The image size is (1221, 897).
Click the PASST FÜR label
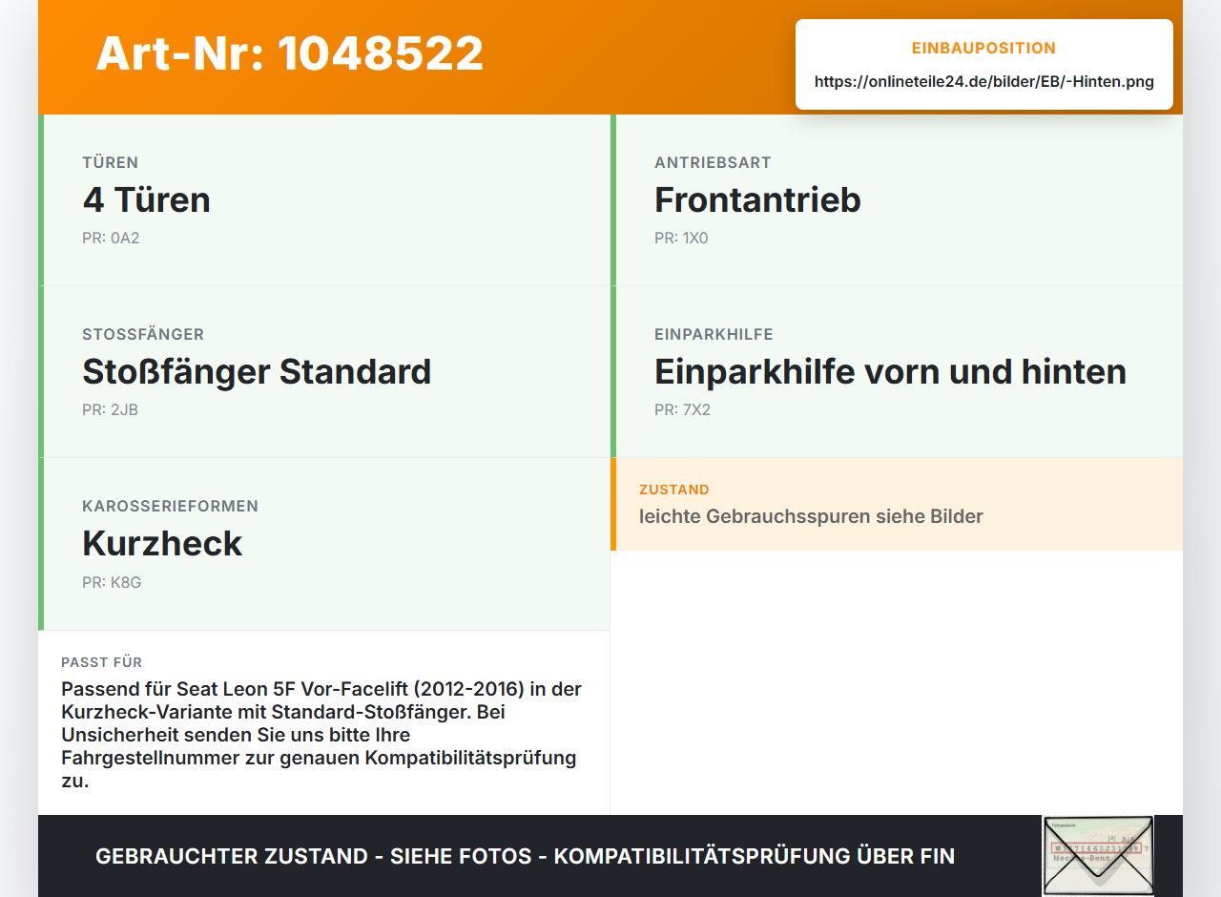[x=102, y=662]
